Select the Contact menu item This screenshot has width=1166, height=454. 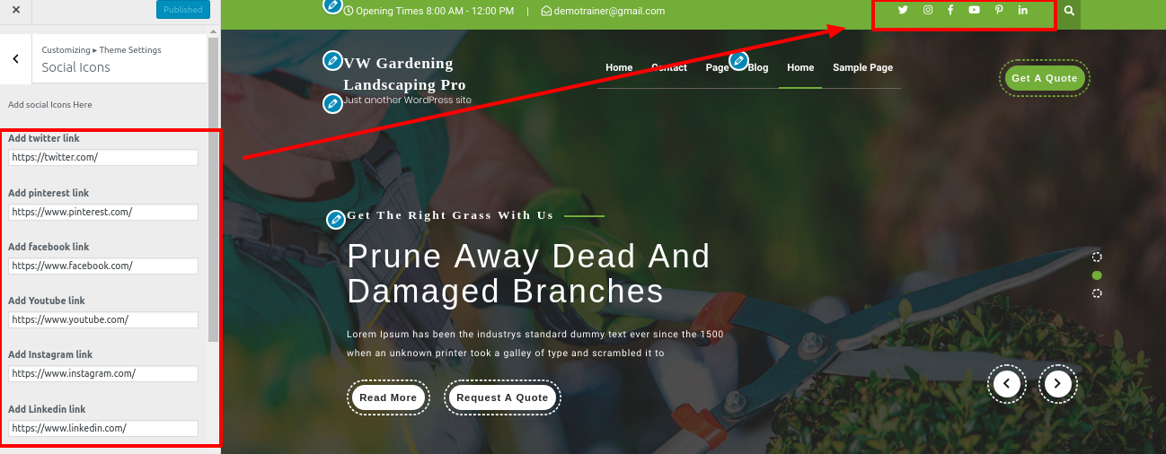669,67
